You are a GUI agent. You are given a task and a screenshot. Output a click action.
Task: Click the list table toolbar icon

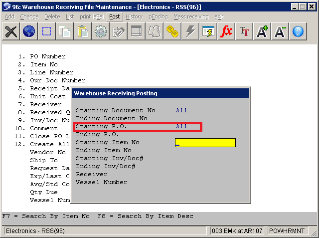click(x=136, y=31)
